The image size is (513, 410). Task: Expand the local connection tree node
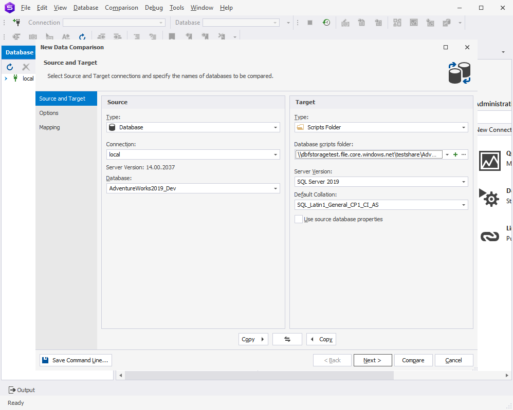click(6, 79)
